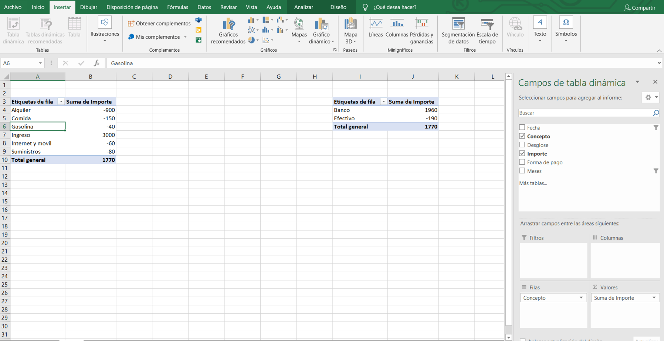Image resolution: width=664 pixels, height=341 pixels.
Task: Open the Texto dropdown
Action: [540, 30]
